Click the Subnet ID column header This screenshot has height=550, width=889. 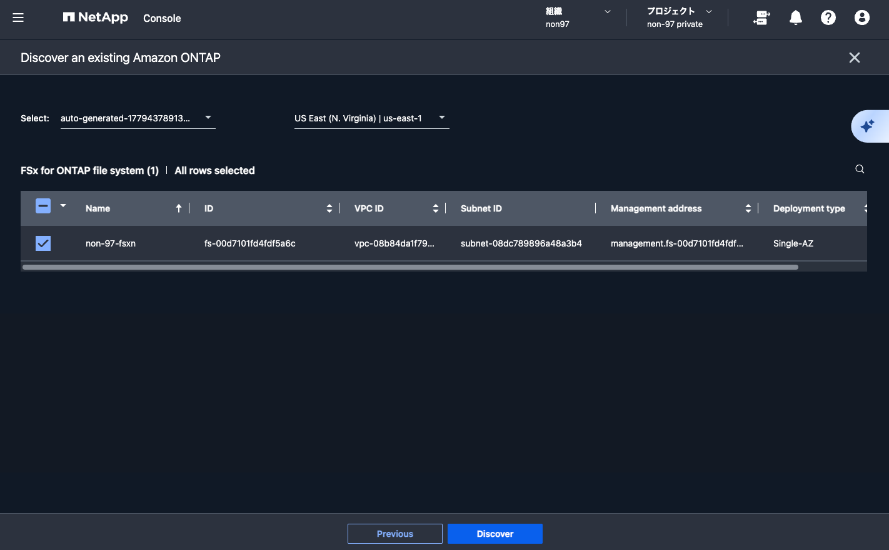click(481, 208)
